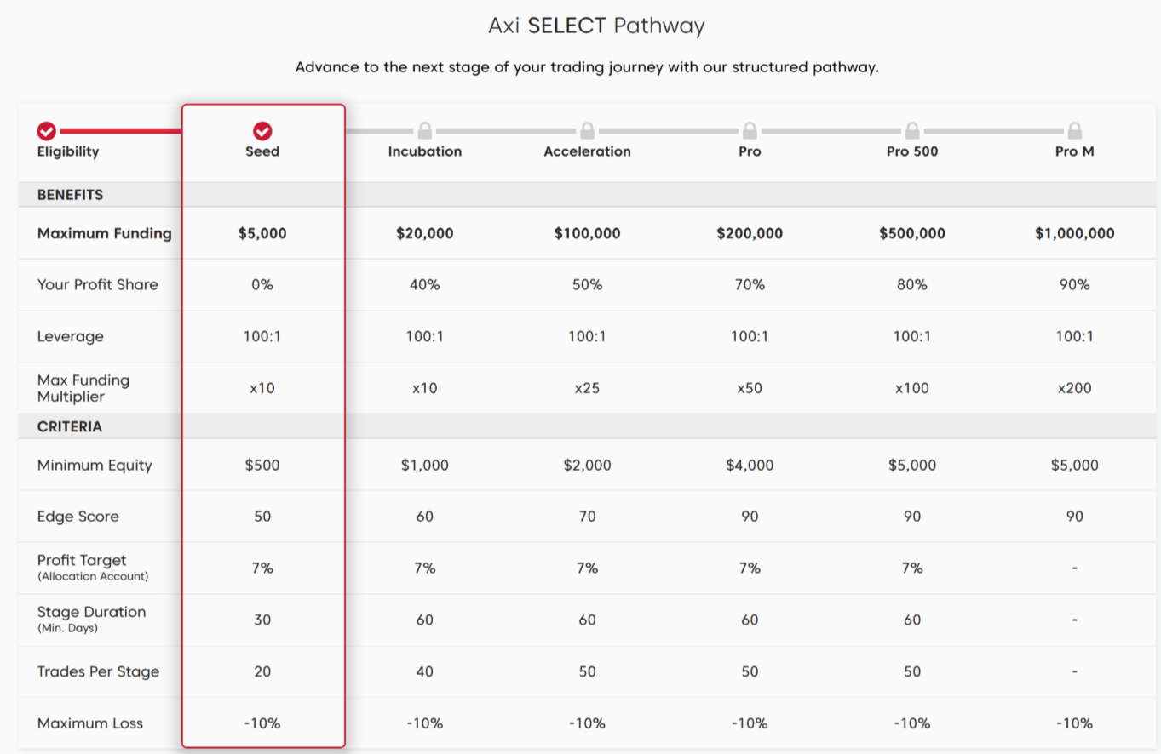Image resolution: width=1161 pixels, height=754 pixels.
Task: Click the Pro M column heading
Action: 1074,151
